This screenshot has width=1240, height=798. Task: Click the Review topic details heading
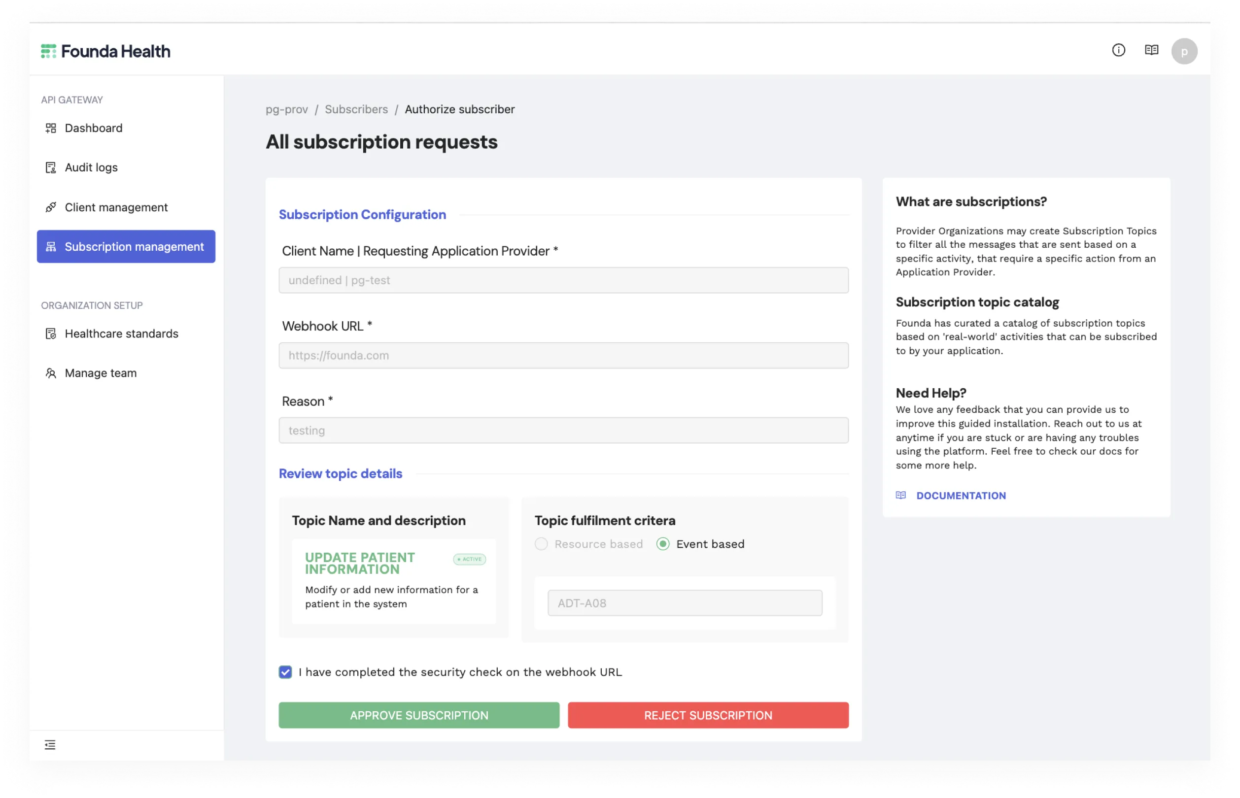pyautogui.click(x=341, y=473)
